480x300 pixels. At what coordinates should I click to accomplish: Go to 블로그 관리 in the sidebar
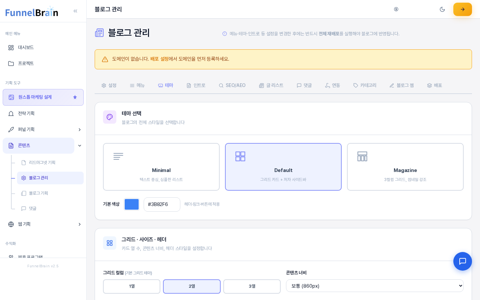pyautogui.click(x=50, y=178)
